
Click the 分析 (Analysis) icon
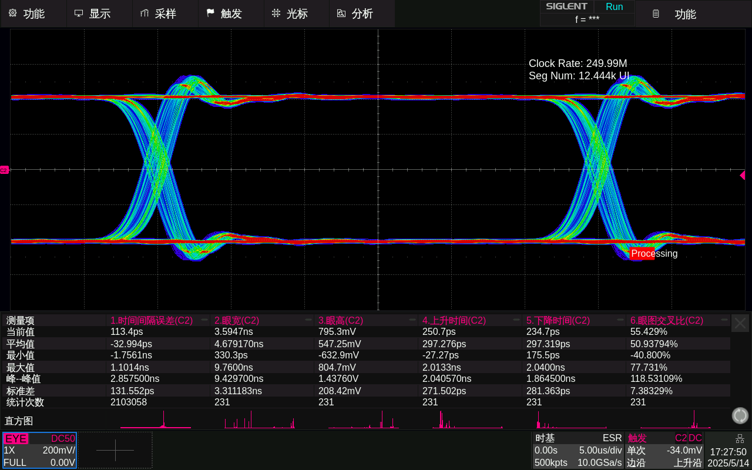click(341, 14)
